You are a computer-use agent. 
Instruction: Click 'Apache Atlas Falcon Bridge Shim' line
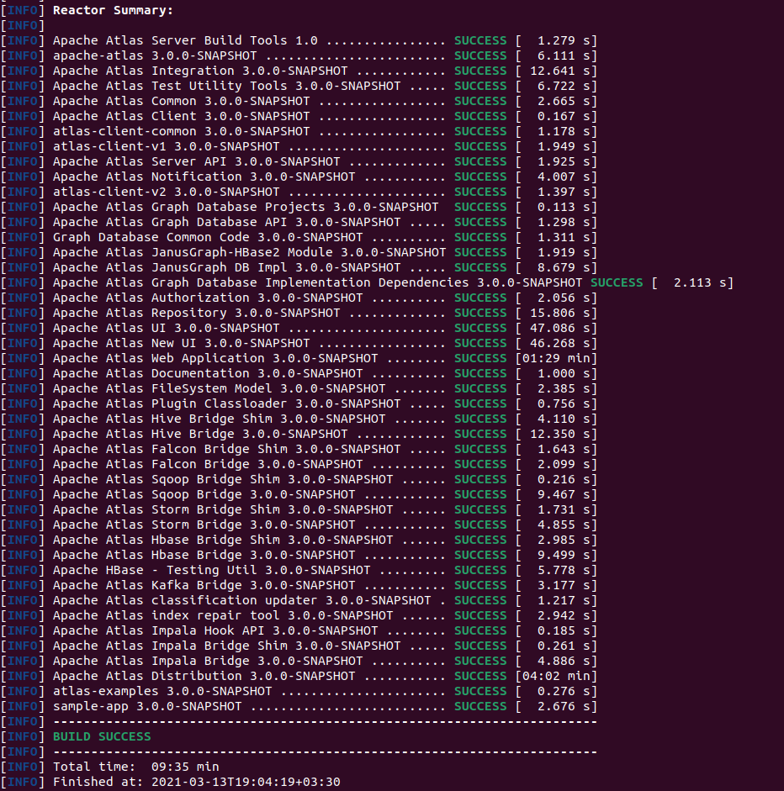tap(226, 449)
